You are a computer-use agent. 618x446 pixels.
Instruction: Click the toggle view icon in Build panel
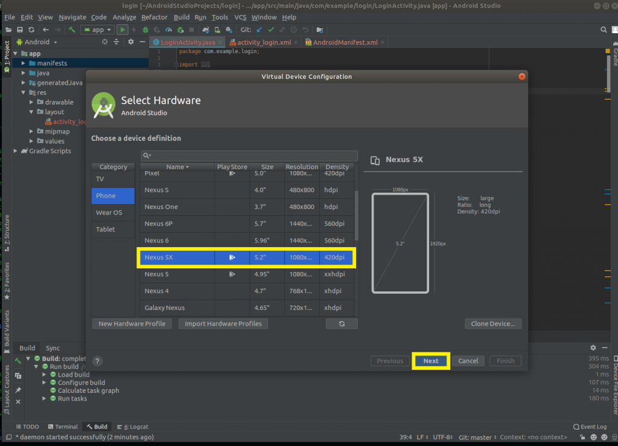[18, 376]
